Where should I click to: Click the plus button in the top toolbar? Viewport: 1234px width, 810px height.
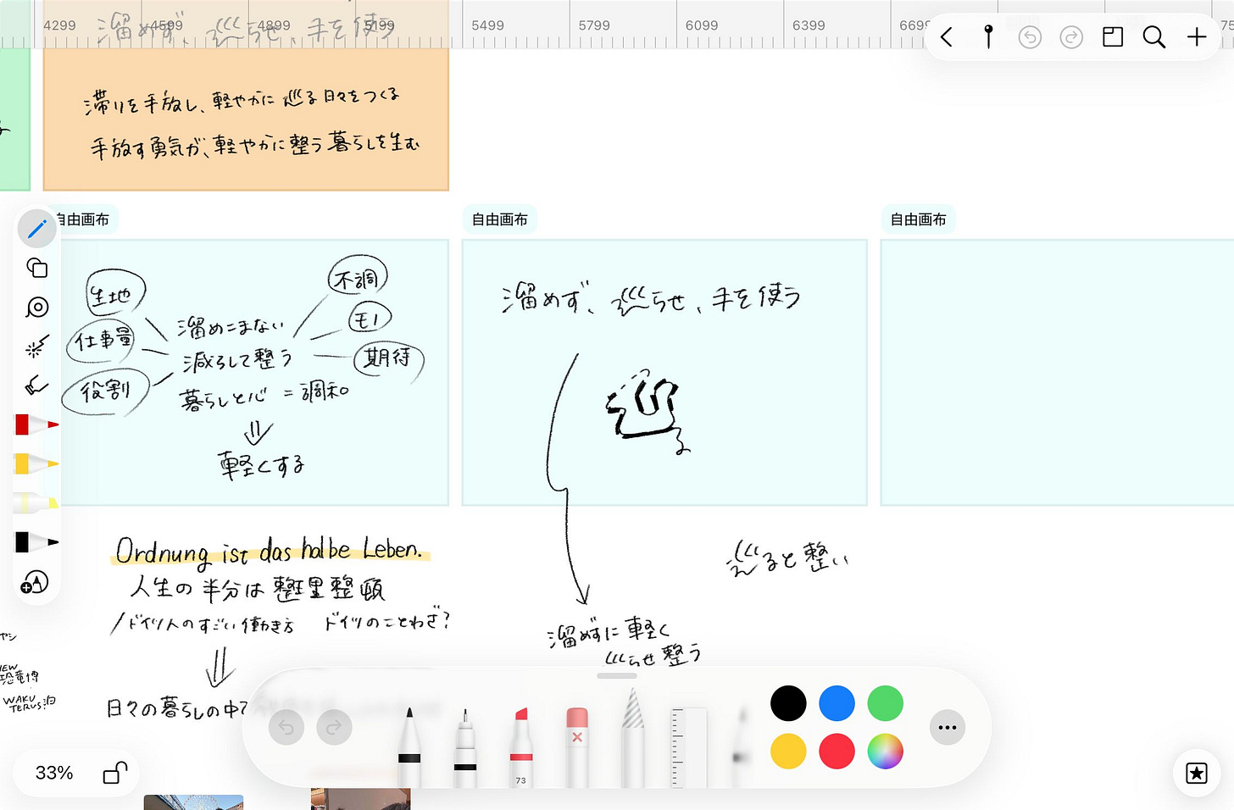[x=1197, y=37]
